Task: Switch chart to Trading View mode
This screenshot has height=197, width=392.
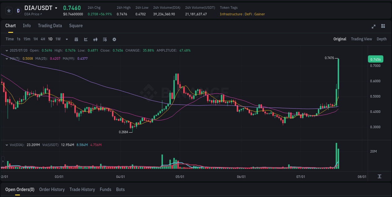Action: 361,39
